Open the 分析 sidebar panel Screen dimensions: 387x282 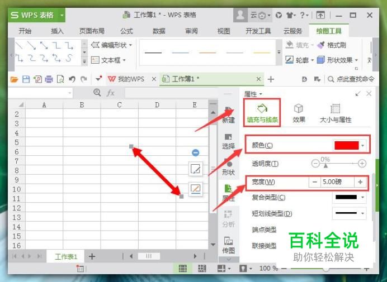pyautogui.click(x=228, y=219)
